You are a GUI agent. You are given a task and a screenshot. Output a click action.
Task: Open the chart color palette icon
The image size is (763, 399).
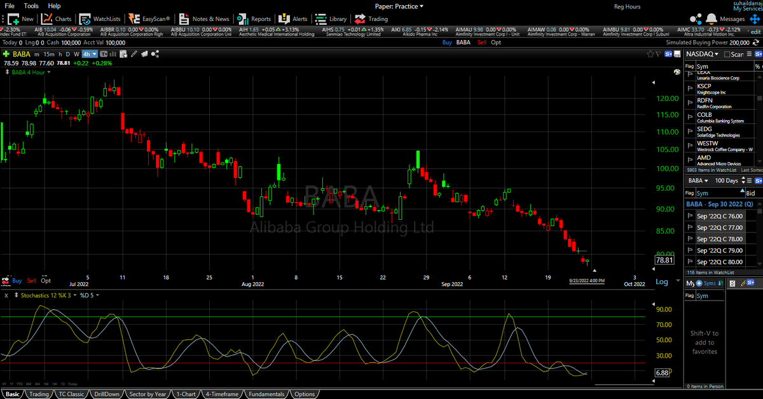pos(677,72)
